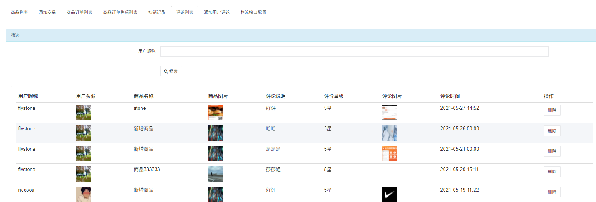The image size is (596, 202).
Task: Click the 评论时间 column header
Action: pos(450,96)
